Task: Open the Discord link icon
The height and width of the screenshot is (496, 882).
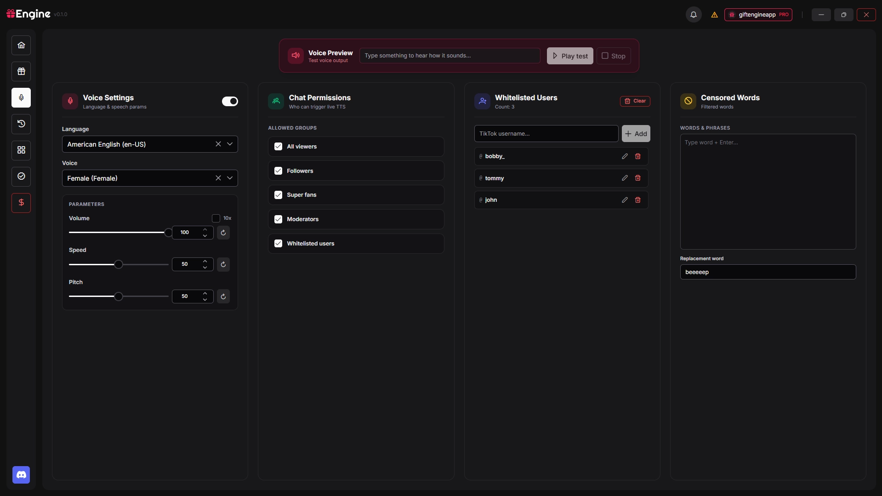Action: click(x=21, y=475)
